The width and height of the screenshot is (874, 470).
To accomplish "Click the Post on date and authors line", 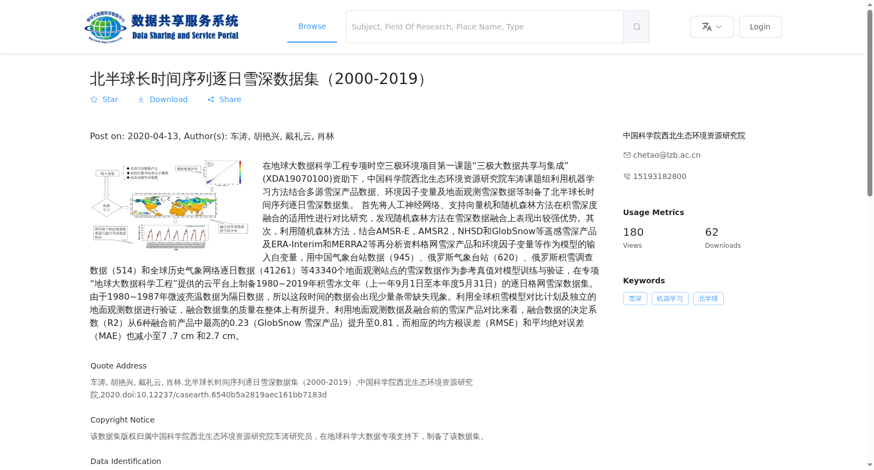I will 212,136.
